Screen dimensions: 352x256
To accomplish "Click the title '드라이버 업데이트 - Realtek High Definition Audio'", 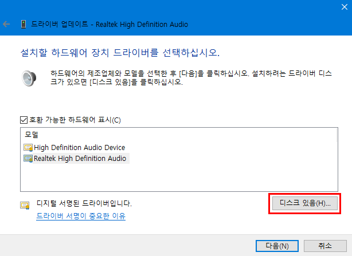I will point(109,24).
